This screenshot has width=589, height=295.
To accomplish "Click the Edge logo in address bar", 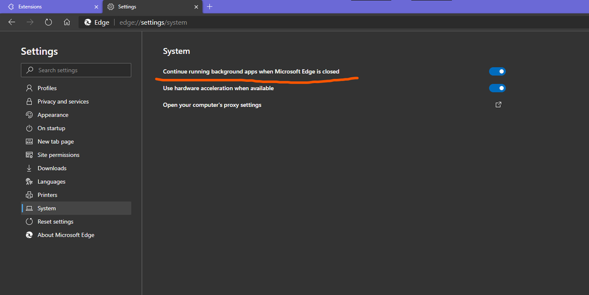I will click(x=87, y=22).
